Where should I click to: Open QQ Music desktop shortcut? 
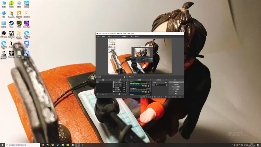coord(11,4)
